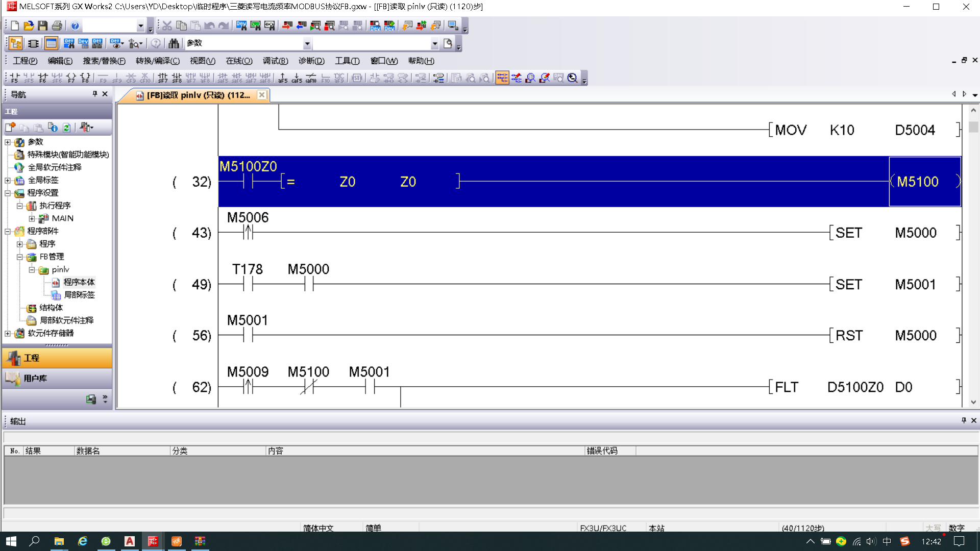Open the 参数 search dropdown
Viewport: 980px width, 551px height.
tap(307, 44)
